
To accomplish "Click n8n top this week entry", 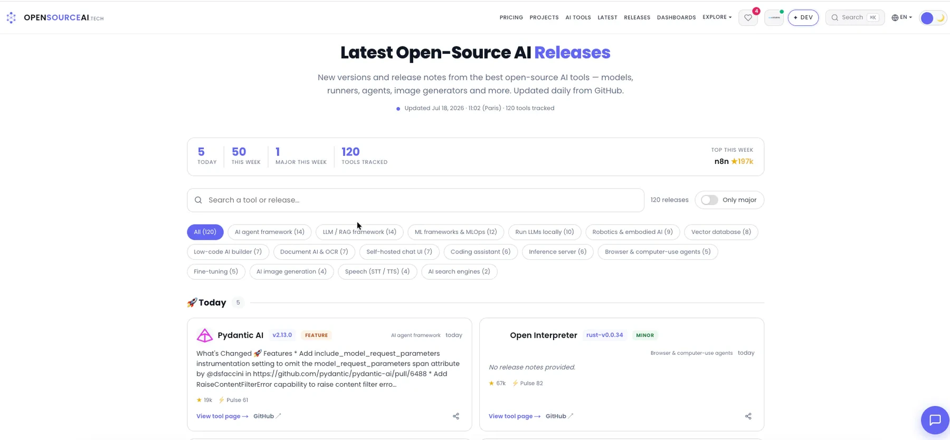I will [x=734, y=162].
